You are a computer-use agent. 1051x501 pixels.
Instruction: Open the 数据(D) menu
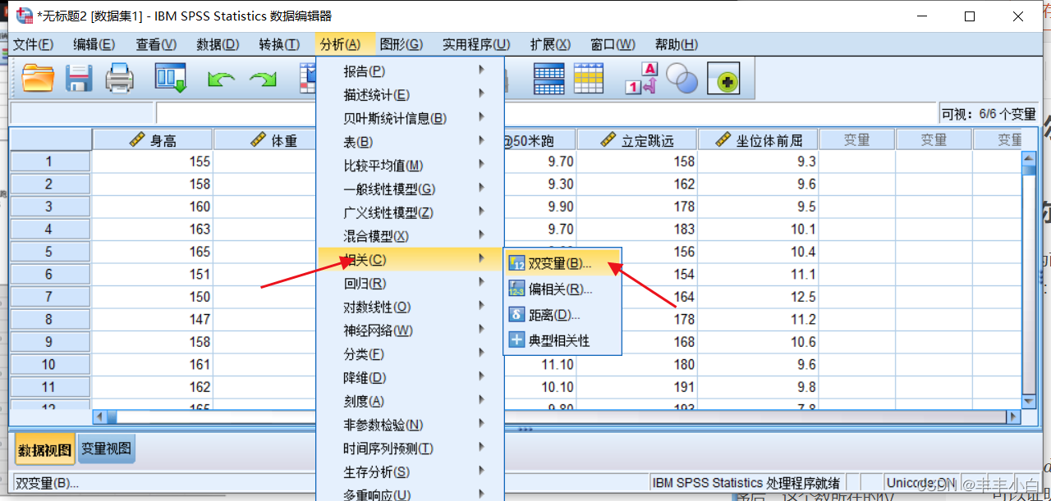(x=218, y=44)
